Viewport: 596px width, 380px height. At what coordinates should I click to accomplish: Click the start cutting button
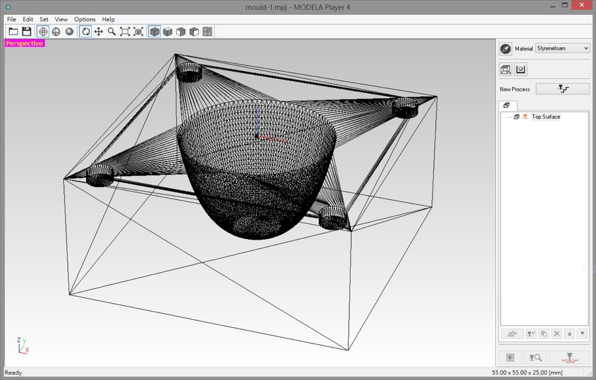click(x=570, y=358)
